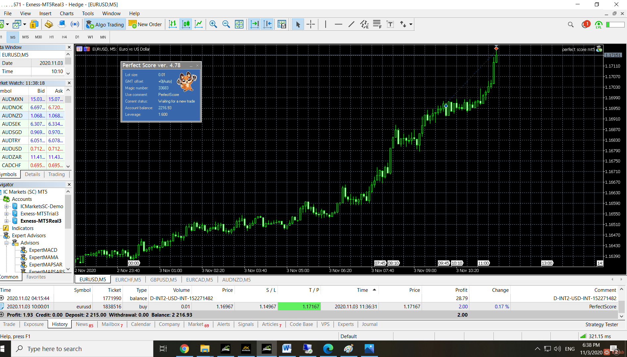This screenshot has width=627, height=357.
Task: Tile chart windows icon
Action: [x=239, y=24]
